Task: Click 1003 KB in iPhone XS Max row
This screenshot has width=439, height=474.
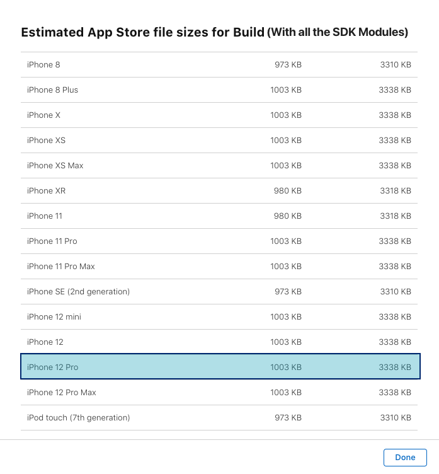Action: click(286, 165)
